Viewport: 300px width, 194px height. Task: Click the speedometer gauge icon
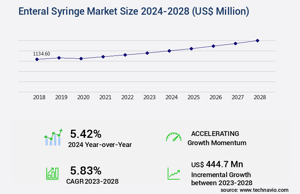pos(174,137)
